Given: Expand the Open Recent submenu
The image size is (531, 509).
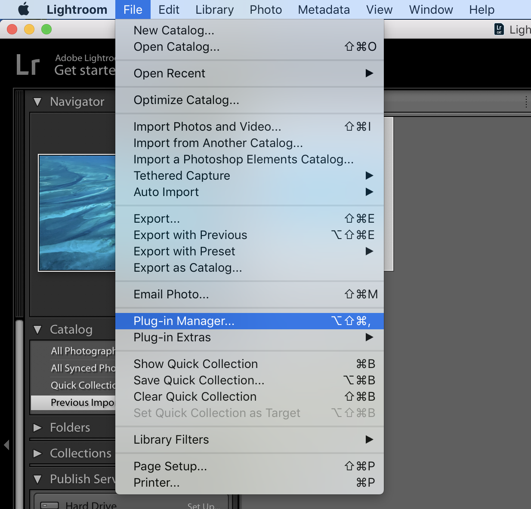Looking at the screenshot, I should coord(250,74).
